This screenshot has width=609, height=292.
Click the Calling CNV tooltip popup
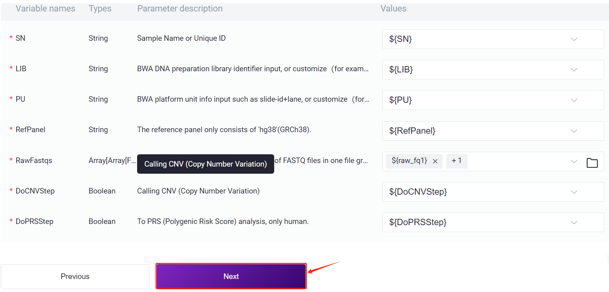pos(205,164)
